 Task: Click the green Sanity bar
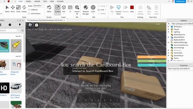click(x=152, y=61)
